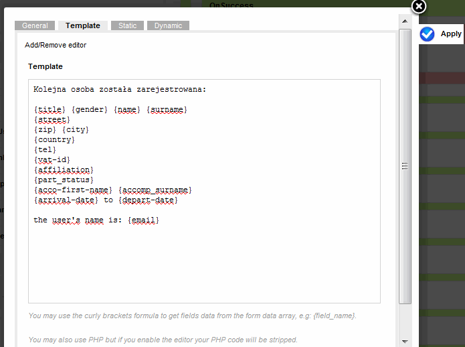Image resolution: width=465 pixels, height=347 pixels.
Task: Click the {affiliation} placeholder line
Action: tap(64, 169)
